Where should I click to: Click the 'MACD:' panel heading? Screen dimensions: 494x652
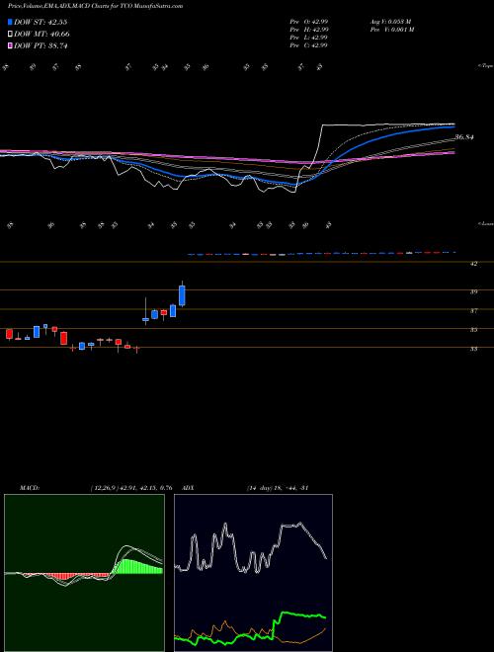29,487
